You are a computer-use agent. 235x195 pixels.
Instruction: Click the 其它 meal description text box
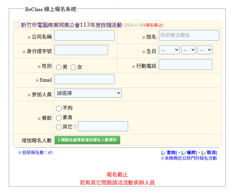coord(103,126)
